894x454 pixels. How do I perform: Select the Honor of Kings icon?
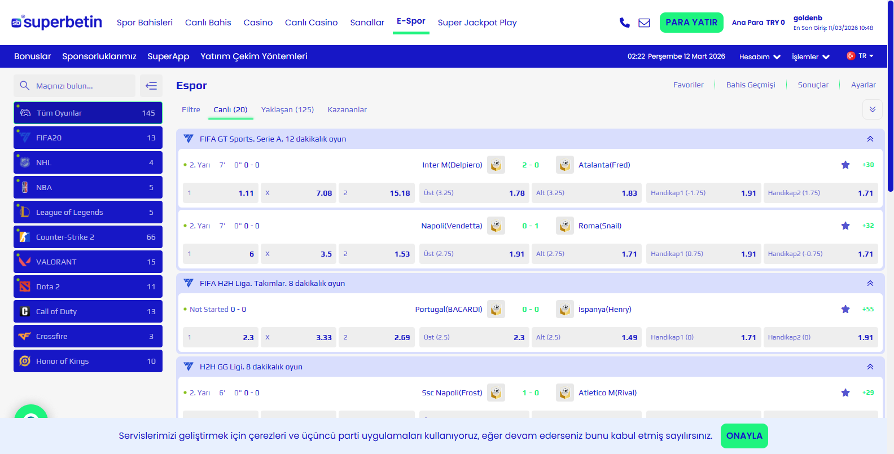click(25, 361)
